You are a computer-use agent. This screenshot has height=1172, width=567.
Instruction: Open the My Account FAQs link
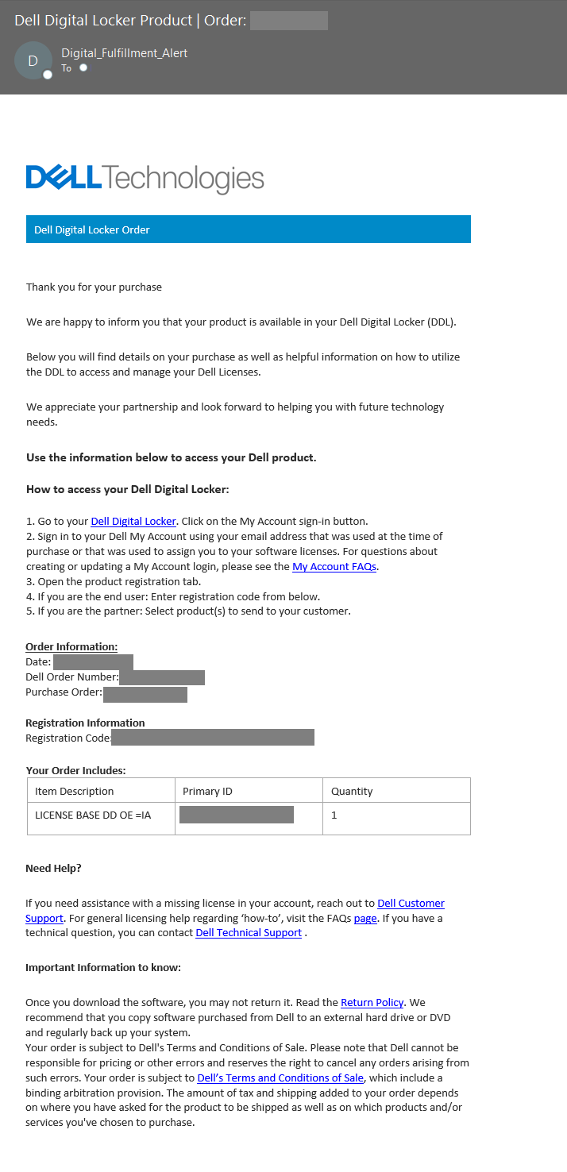pyautogui.click(x=334, y=566)
